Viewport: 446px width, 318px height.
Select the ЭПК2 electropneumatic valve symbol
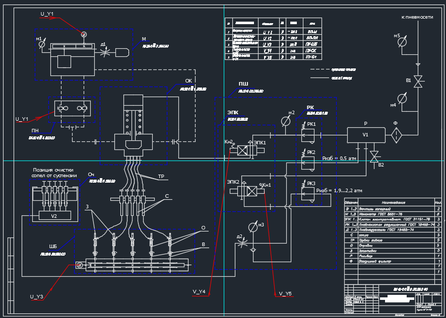tap(247, 191)
